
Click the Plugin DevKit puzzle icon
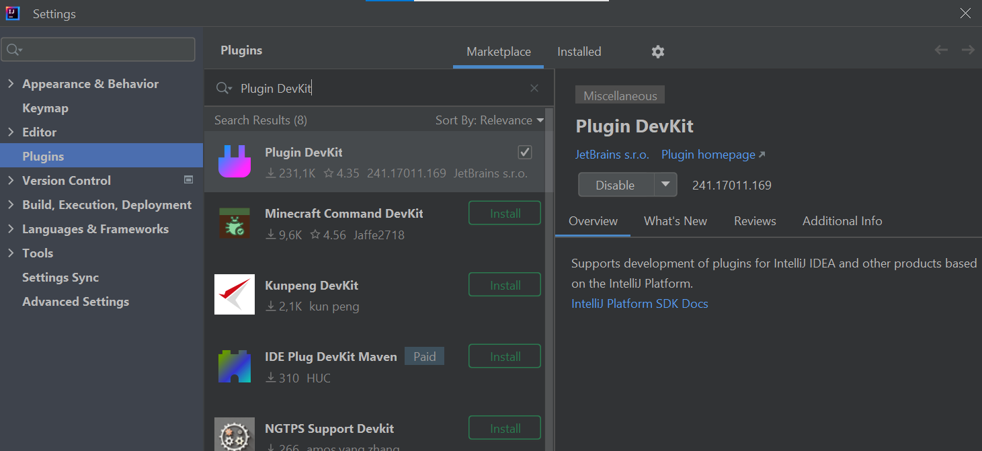(234, 161)
